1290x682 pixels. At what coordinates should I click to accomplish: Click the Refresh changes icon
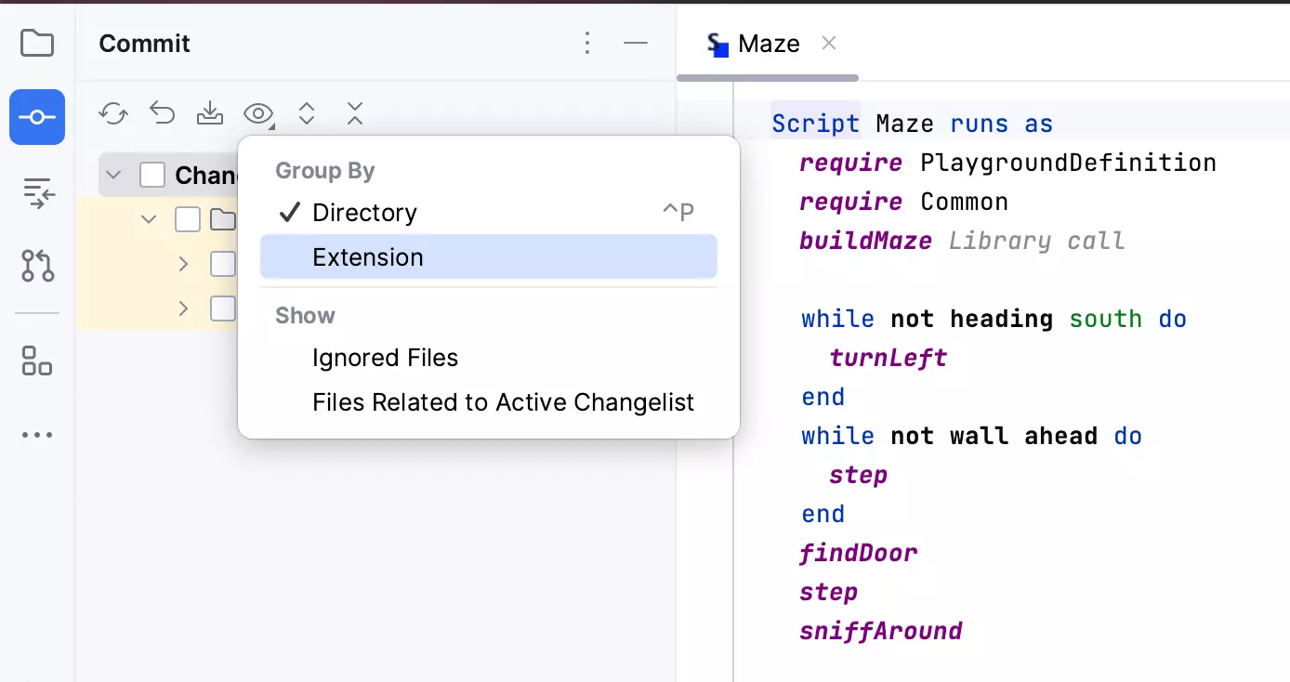113,114
